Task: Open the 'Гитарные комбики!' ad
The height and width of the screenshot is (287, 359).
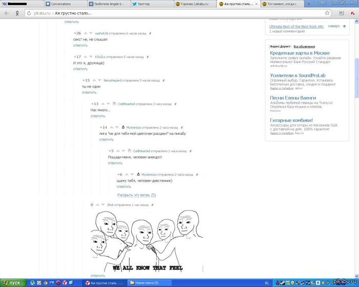Action: click(291, 120)
